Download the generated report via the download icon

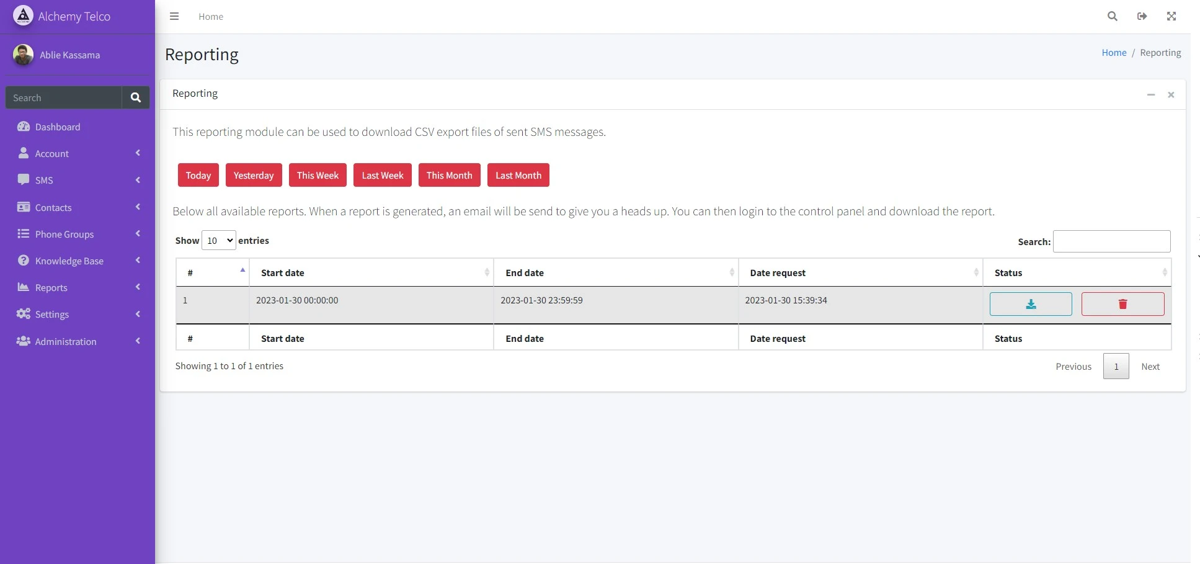coord(1030,304)
